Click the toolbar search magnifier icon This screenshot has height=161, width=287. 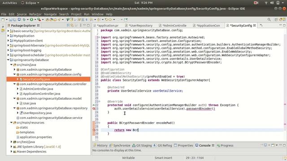click(269, 20)
